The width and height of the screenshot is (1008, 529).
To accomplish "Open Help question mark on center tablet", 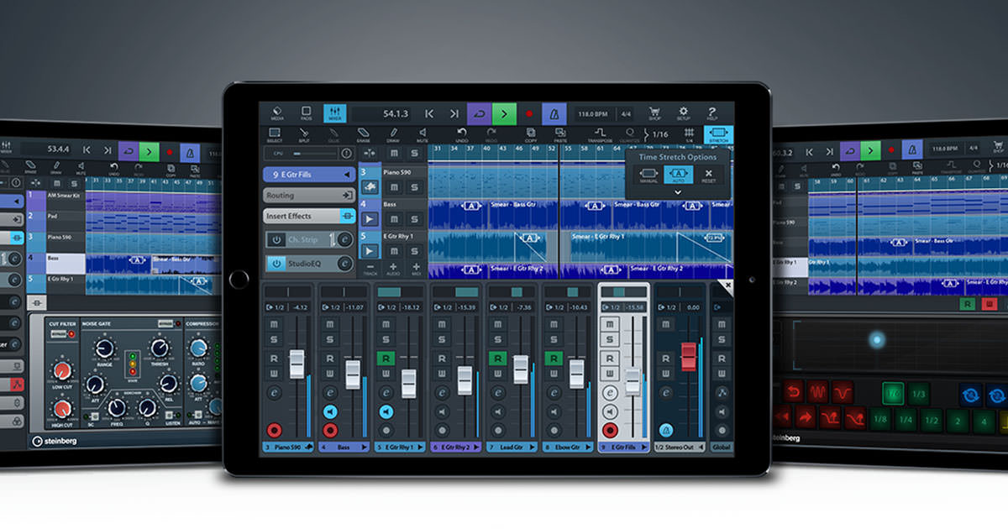I will (712, 113).
